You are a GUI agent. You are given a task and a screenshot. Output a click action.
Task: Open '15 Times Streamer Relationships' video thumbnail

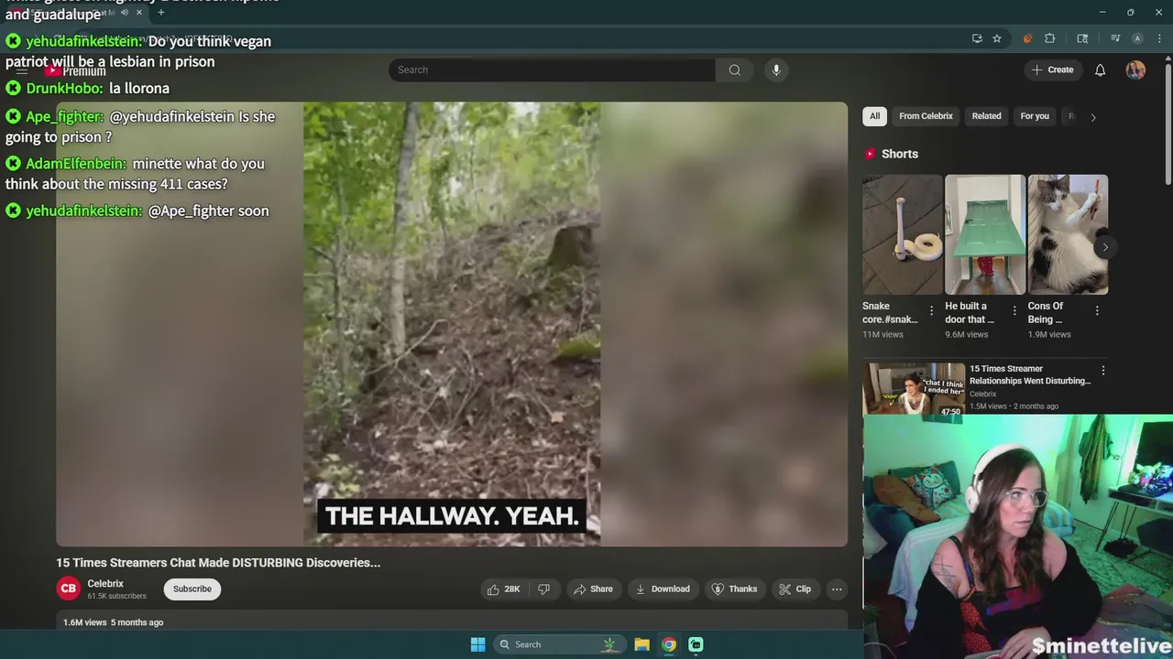tap(913, 389)
